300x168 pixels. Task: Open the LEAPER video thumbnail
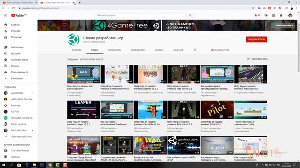83,110
